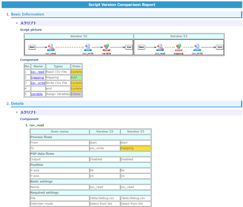Click the End node in Version 53 diagram
The width and height of the screenshot is (243, 207).
pos(219,47)
